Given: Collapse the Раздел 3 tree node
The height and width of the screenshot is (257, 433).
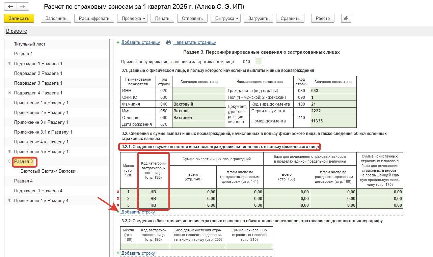Looking at the screenshot, I should 9,161.
